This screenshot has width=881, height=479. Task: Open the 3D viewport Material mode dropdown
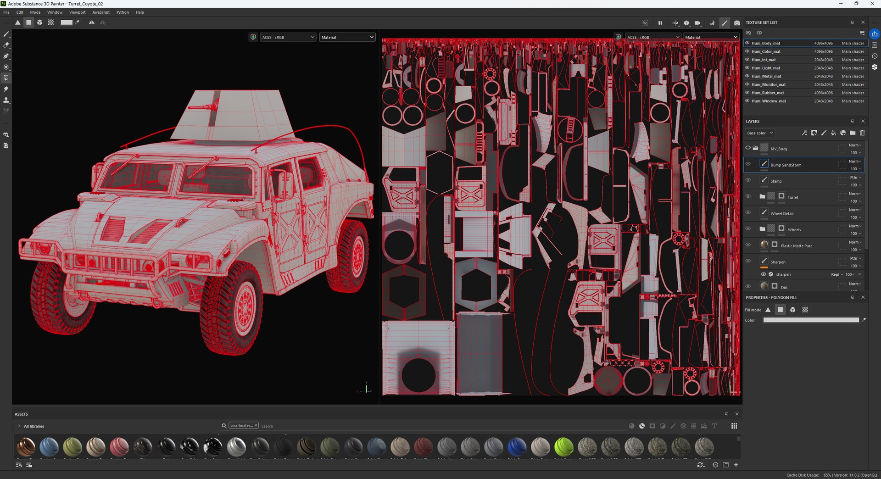(x=347, y=37)
